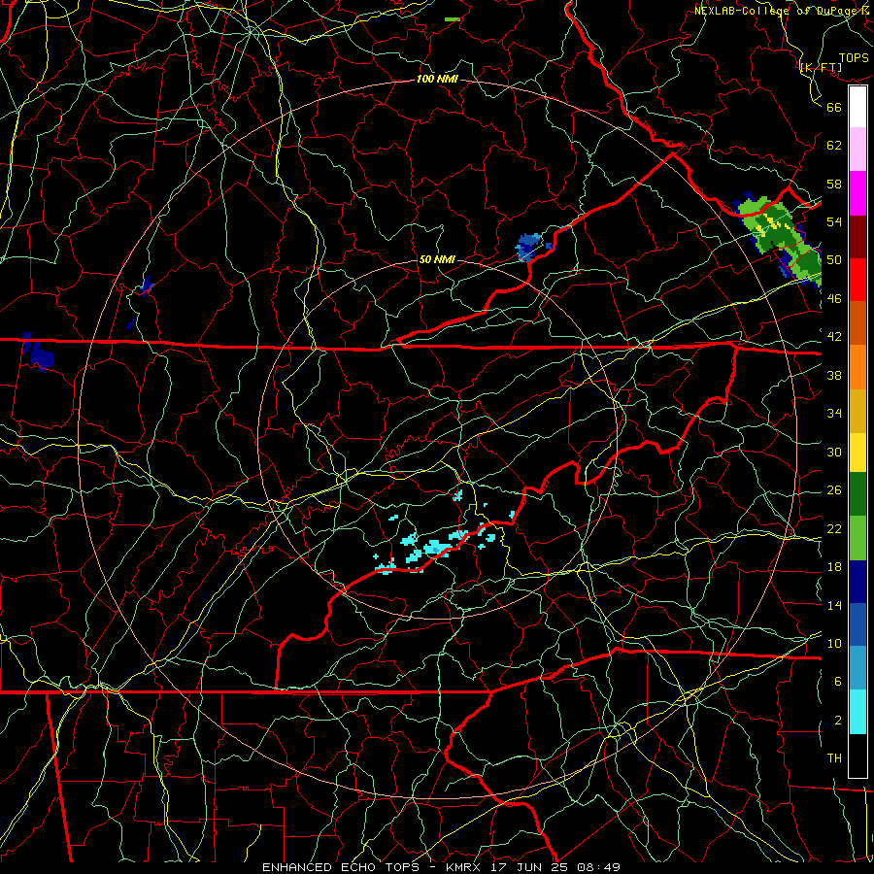Select the dark green legend swatch

tap(857, 494)
